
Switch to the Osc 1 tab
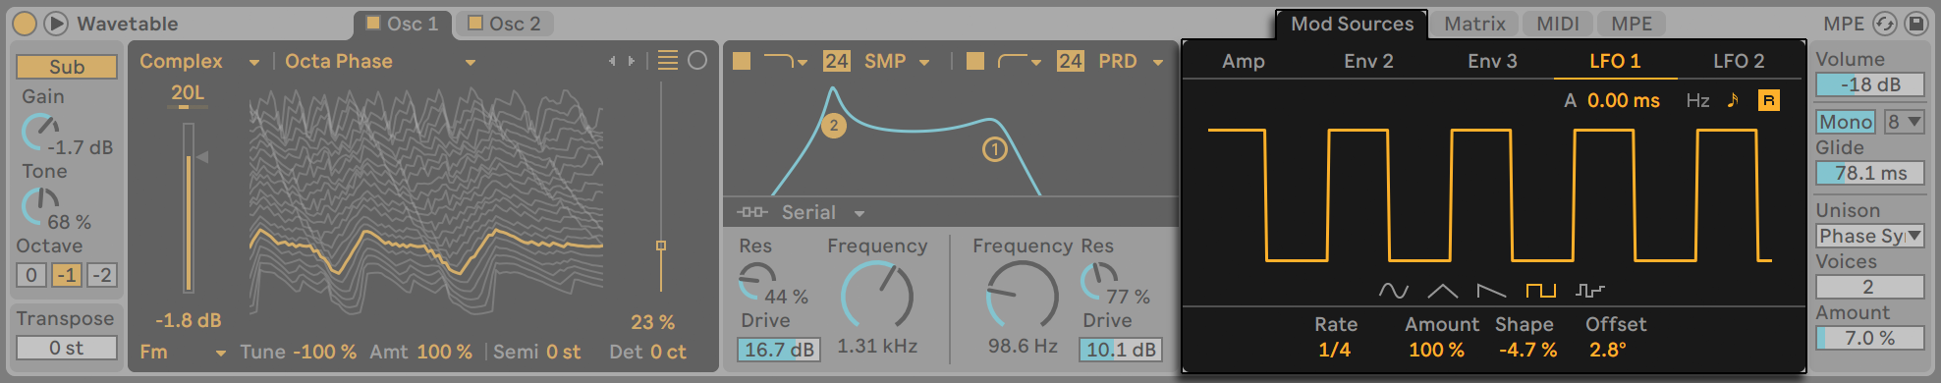(x=403, y=24)
